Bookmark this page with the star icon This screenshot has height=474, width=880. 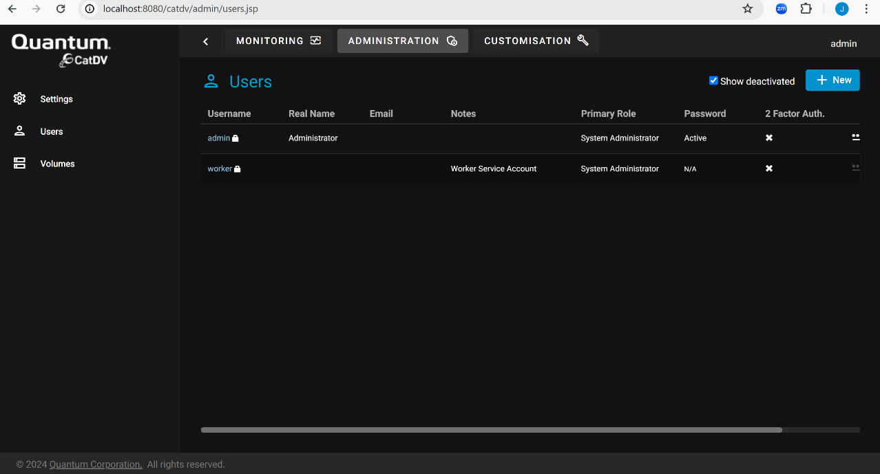point(748,9)
